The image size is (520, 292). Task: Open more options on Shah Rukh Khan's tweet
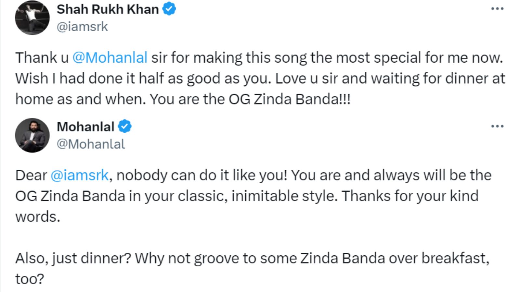(497, 9)
